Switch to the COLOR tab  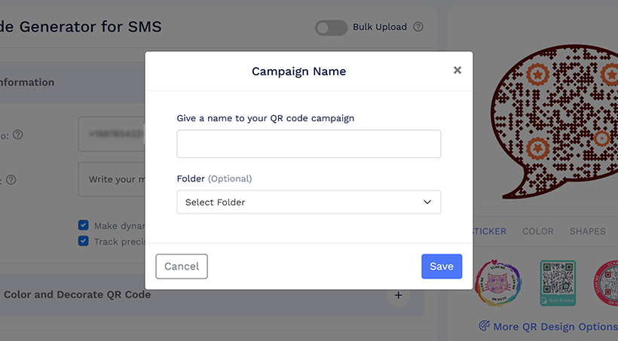point(538,231)
